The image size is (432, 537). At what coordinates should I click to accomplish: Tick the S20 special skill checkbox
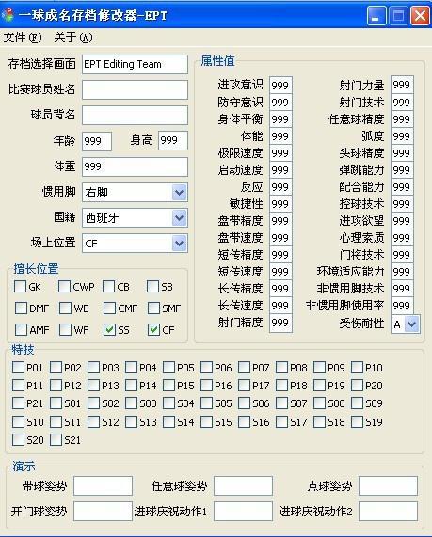(18, 439)
